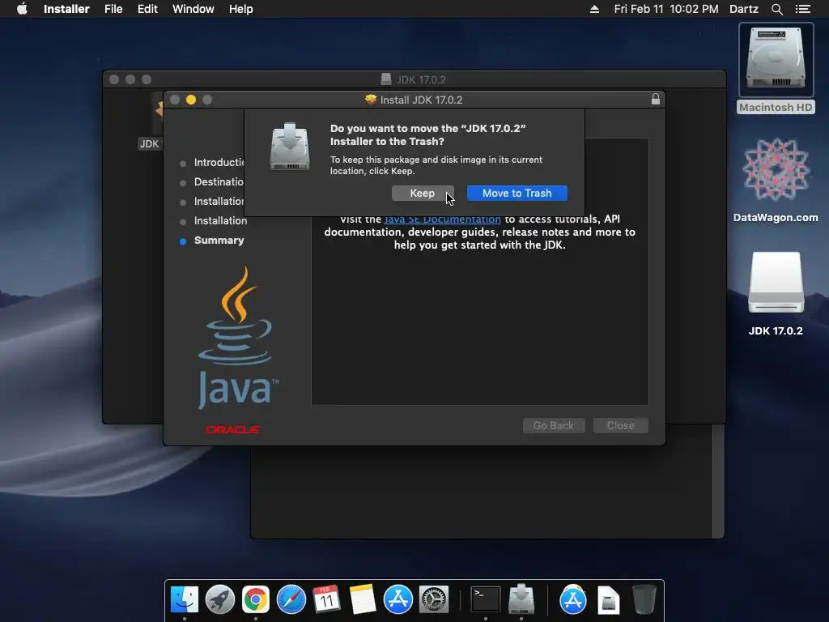The image size is (829, 622).
Task: Click the package icon in installer title
Action: [x=371, y=100]
